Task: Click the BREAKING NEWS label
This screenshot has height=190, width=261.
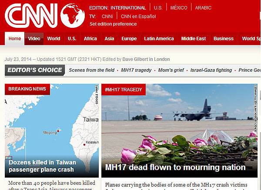Action: (27, 89)
